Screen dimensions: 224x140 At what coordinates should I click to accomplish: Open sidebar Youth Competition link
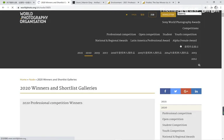click(173, 131)
